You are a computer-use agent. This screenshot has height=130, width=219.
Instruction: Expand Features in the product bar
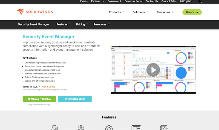(x=64, y=24)
